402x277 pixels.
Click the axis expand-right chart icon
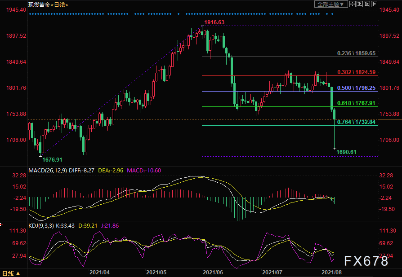pyautogui.click(x=367, y=4)
